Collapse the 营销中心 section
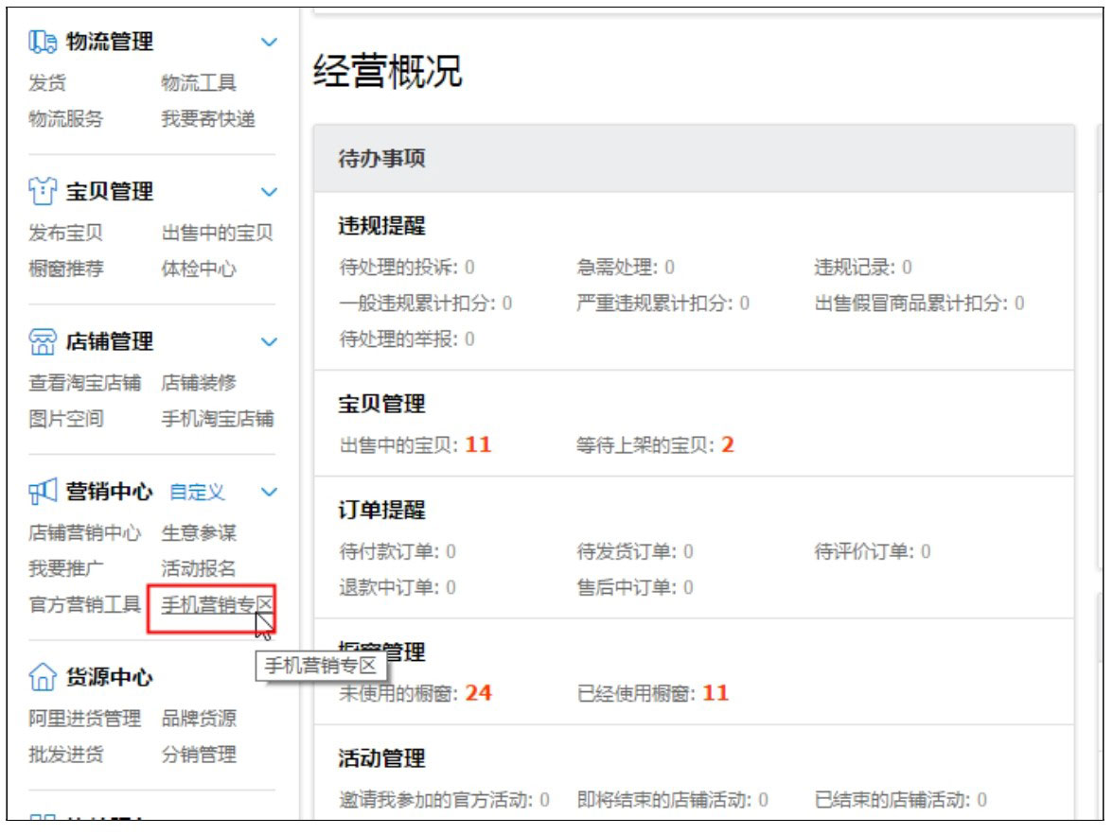Image resolution: width=1113 pixels, height=834 pixels. click(267, 492)
